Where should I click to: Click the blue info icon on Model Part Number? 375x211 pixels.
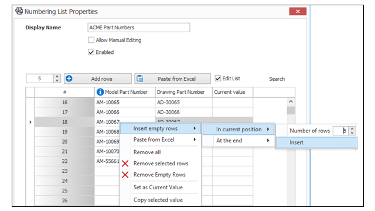(x=100, y=92)
